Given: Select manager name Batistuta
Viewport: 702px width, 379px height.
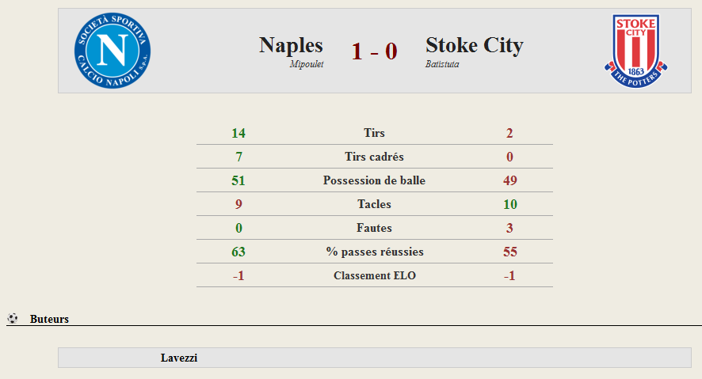Looking at the screenshot, I should (442, 64).
